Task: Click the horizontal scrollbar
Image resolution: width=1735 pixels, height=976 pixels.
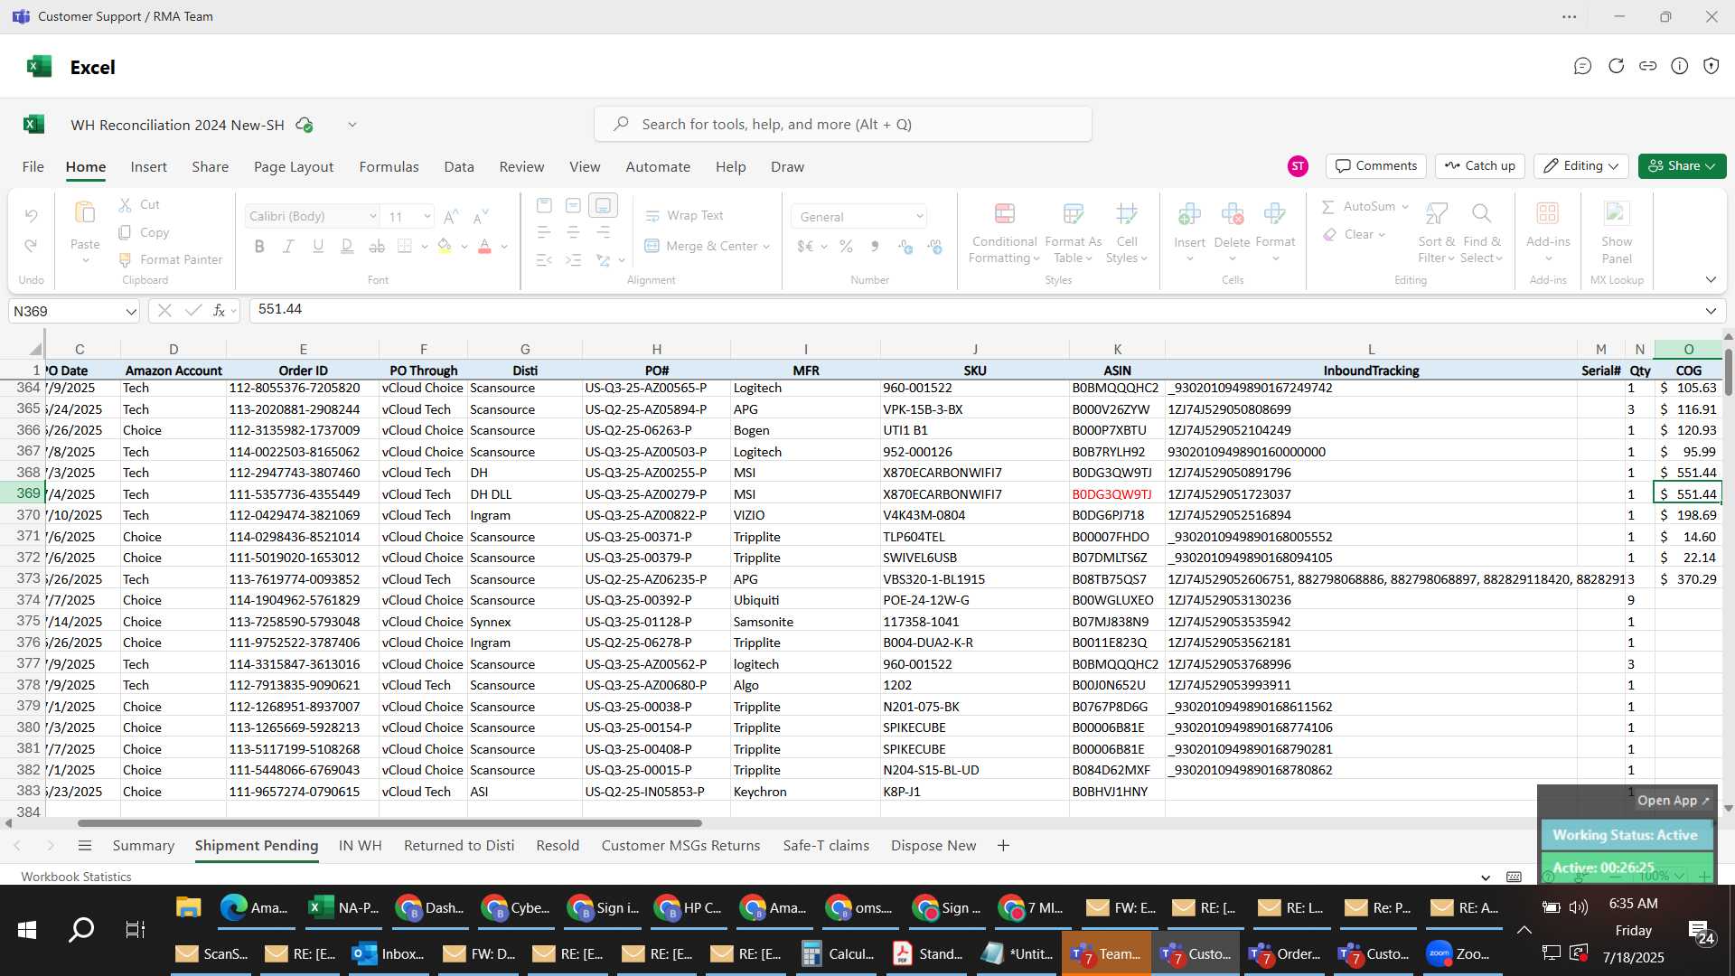Action: [x=389, y=823]
